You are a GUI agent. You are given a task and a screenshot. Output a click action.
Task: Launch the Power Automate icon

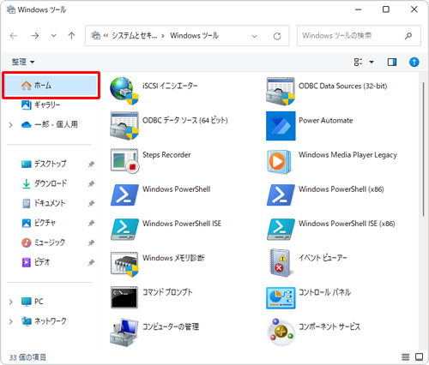click(281, 126)
